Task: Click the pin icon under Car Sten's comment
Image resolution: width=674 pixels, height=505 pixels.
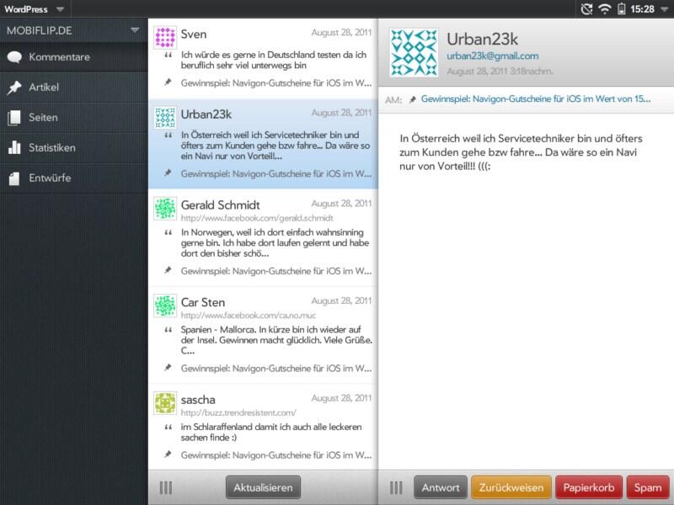Action: tap(168, 367)
